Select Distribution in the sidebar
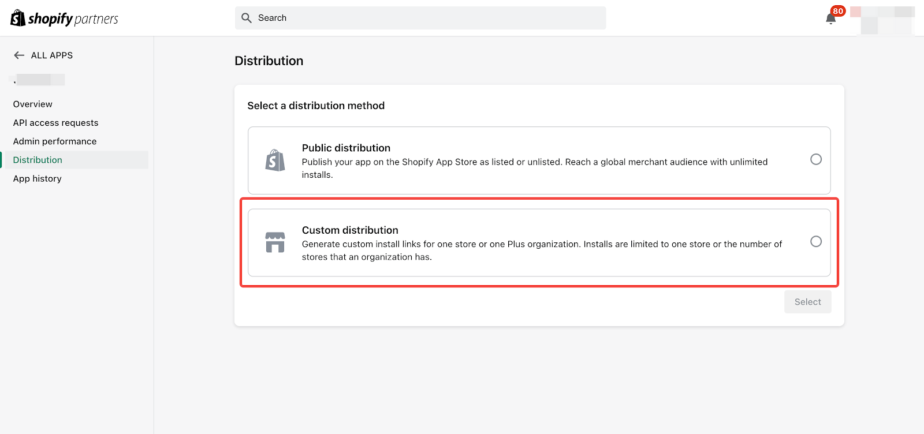This screenshot has height=434, width=924. pos(38,160)
